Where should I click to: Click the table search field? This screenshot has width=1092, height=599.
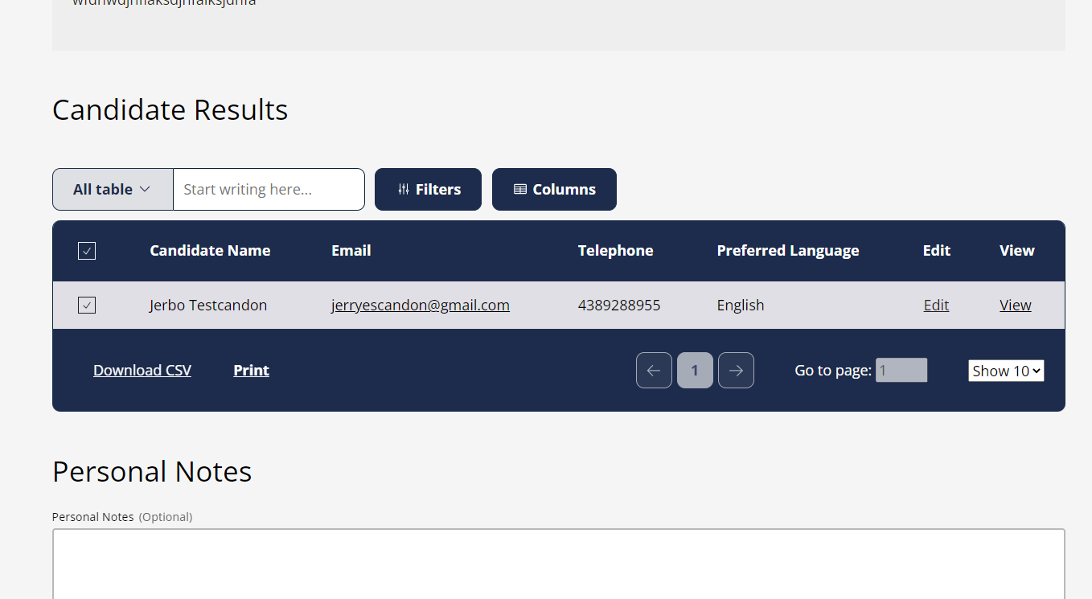click(269, 189)
